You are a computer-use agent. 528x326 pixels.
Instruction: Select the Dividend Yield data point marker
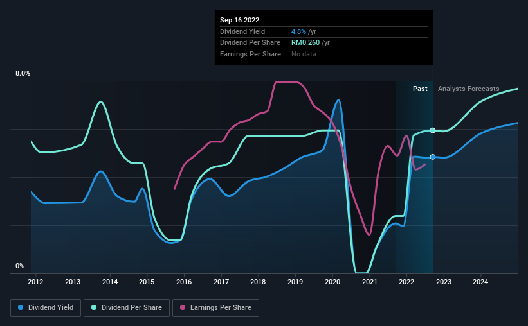433,157
